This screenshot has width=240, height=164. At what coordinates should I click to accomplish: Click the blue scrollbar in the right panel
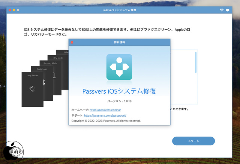coord(196,62)
